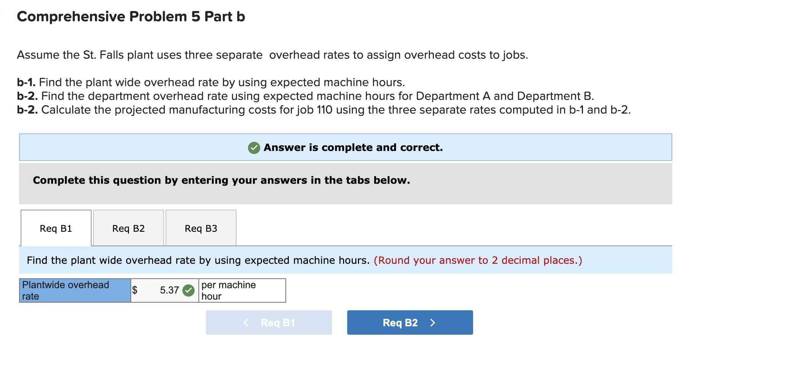
Task: Click the right chevron on the Req B2 button
Action: tap(433, 322)
